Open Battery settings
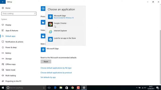 (8, 53)
